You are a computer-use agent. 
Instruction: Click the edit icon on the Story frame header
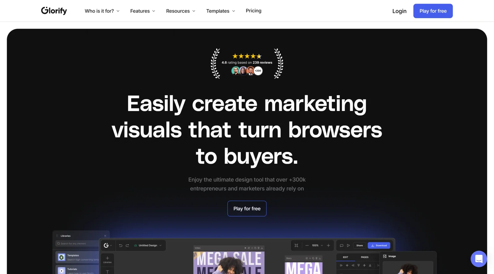307,258
